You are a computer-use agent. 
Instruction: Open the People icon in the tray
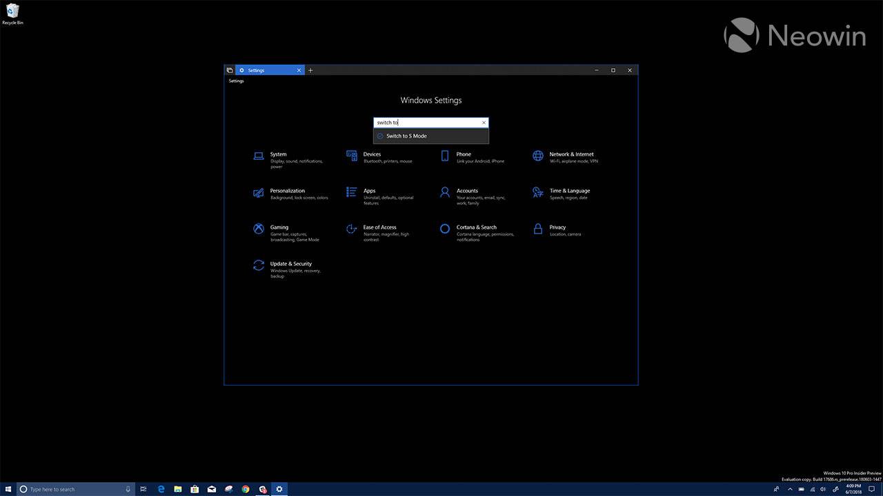[777, 489]
